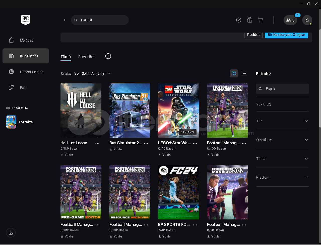Open the S profile avatar

coord(307,20)
